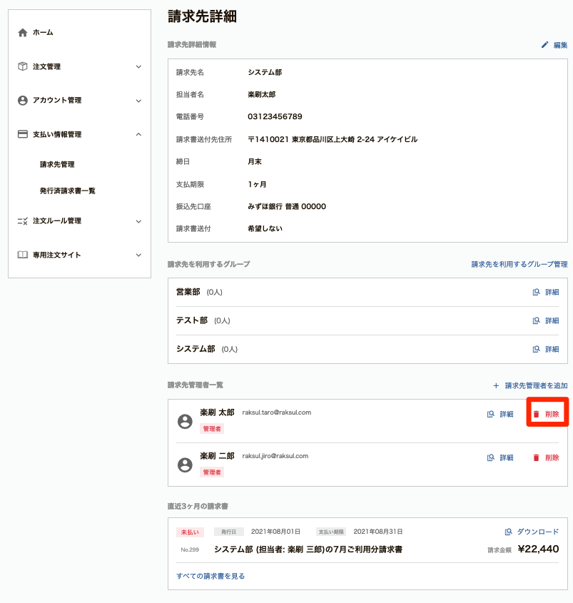Click the plus icon to add 請求先管理者
This screenshot has width=573, height=603.
pyautogui.click(x=496, y=386)
